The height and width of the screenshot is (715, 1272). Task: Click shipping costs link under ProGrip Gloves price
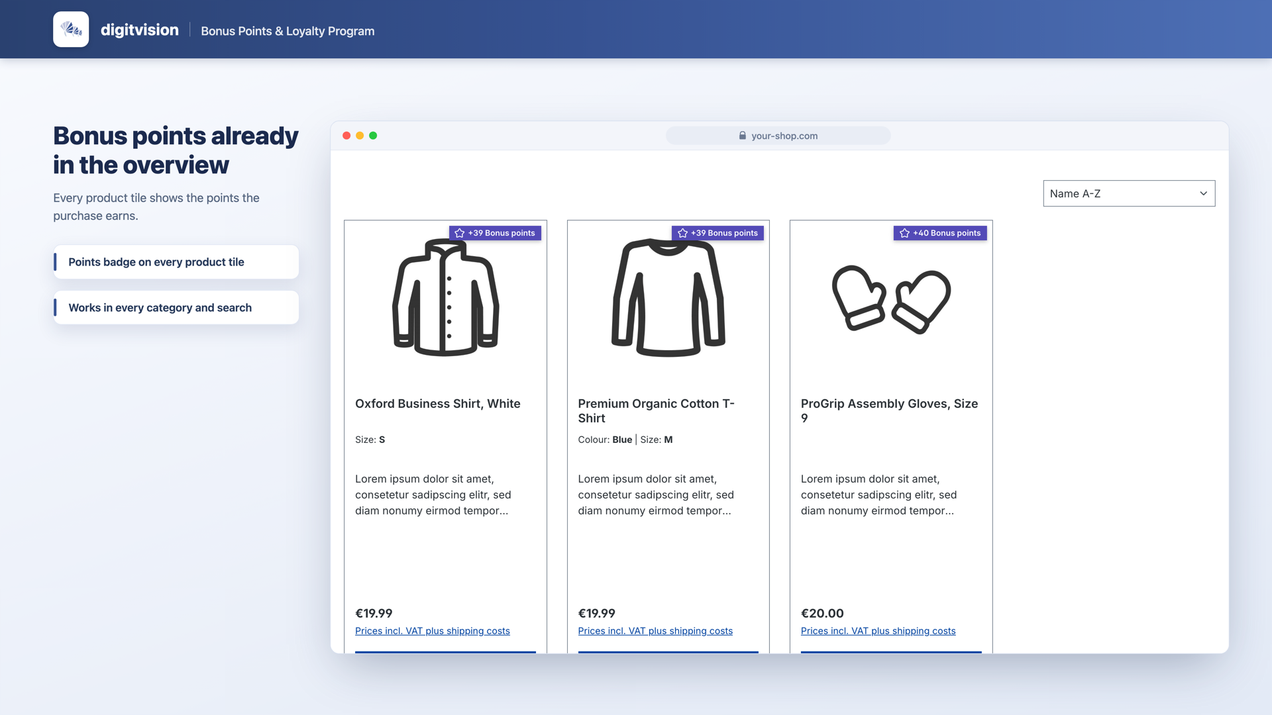point(878,631)
